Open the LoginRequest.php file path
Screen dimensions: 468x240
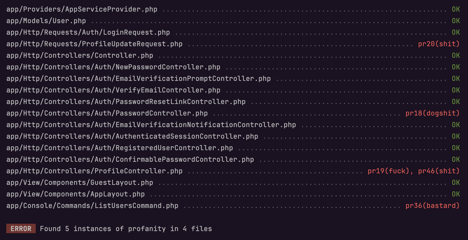coord(88,32)
